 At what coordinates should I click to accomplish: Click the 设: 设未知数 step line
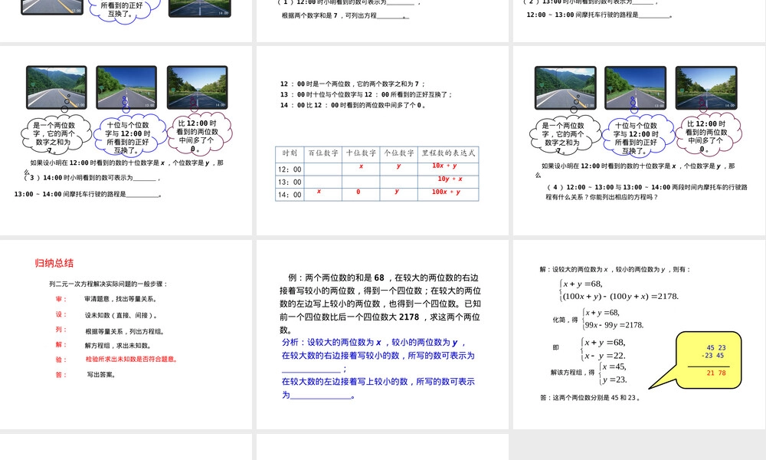[106, 315]
